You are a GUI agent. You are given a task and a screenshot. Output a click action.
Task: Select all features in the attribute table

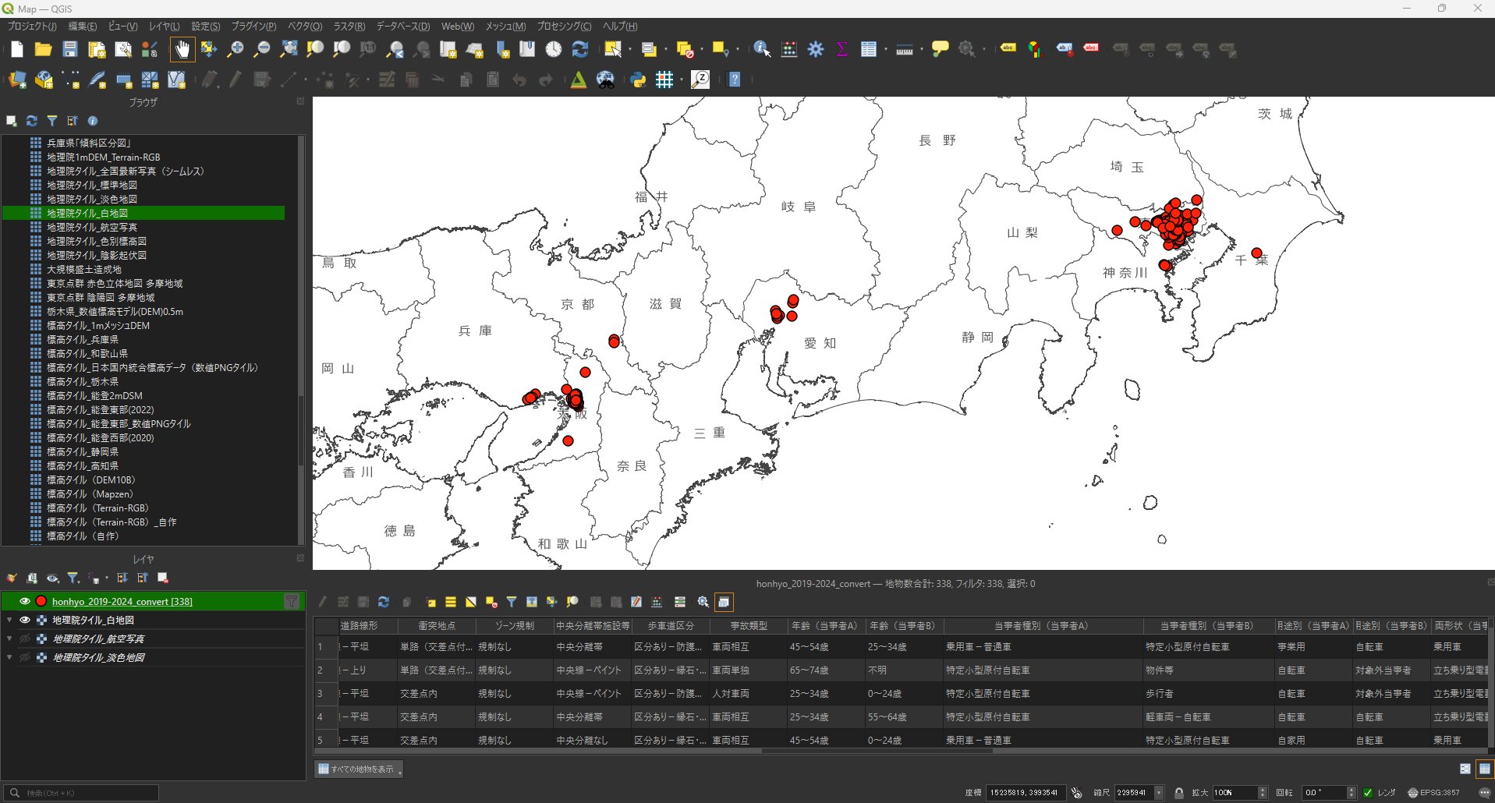point(451,602)
